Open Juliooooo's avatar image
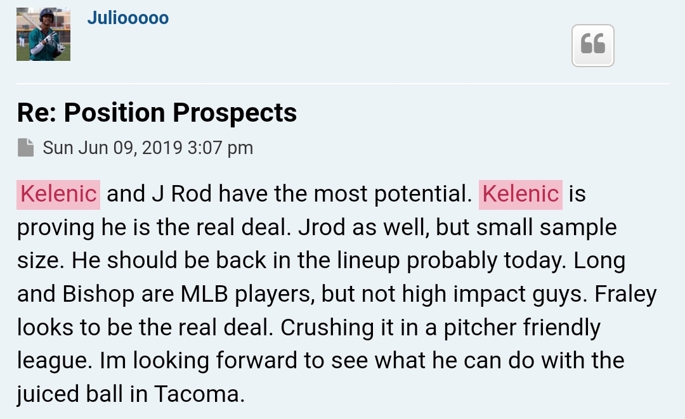The image size is (685, 419). [x=43, y=34]
